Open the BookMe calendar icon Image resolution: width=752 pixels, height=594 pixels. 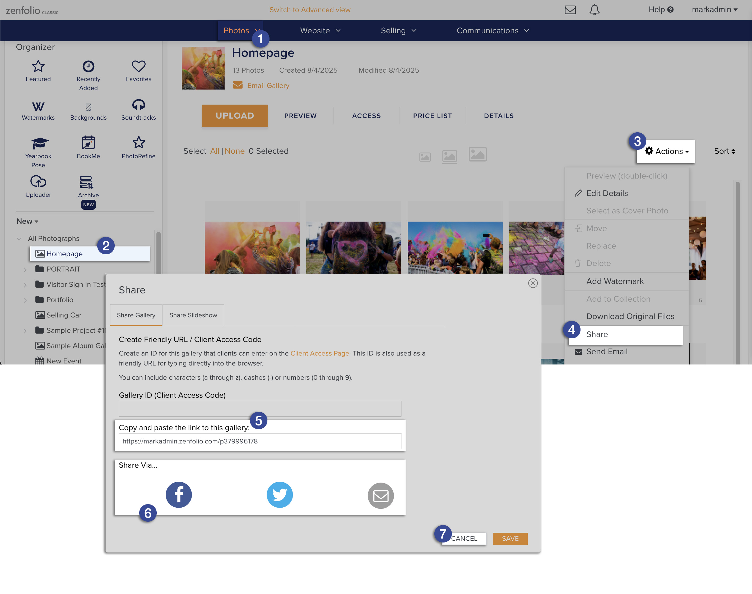tap(88, 143)
